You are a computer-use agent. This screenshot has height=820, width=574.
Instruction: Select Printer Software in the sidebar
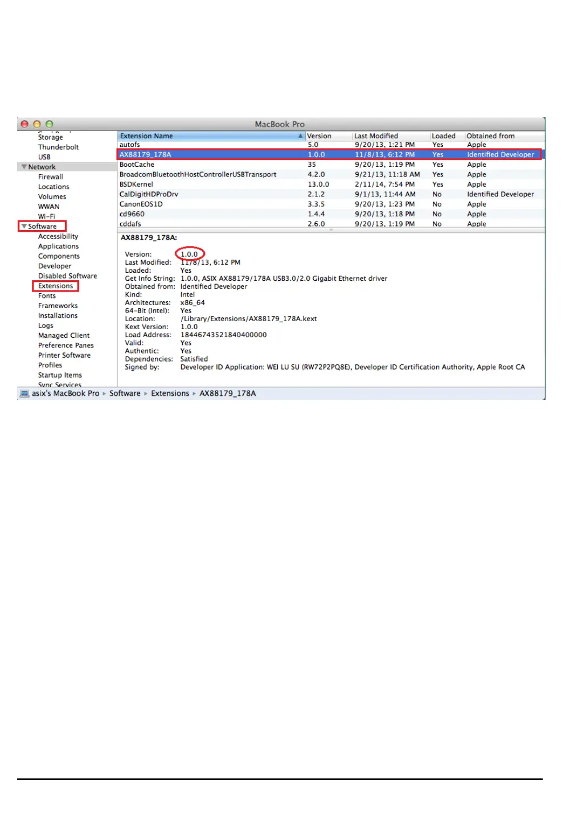pyautogui.click(x=64, y=355)
